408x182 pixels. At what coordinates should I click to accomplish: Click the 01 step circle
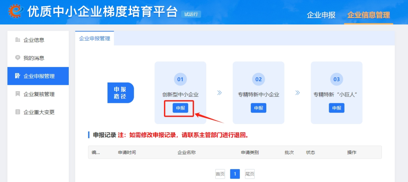pos(180,79)
